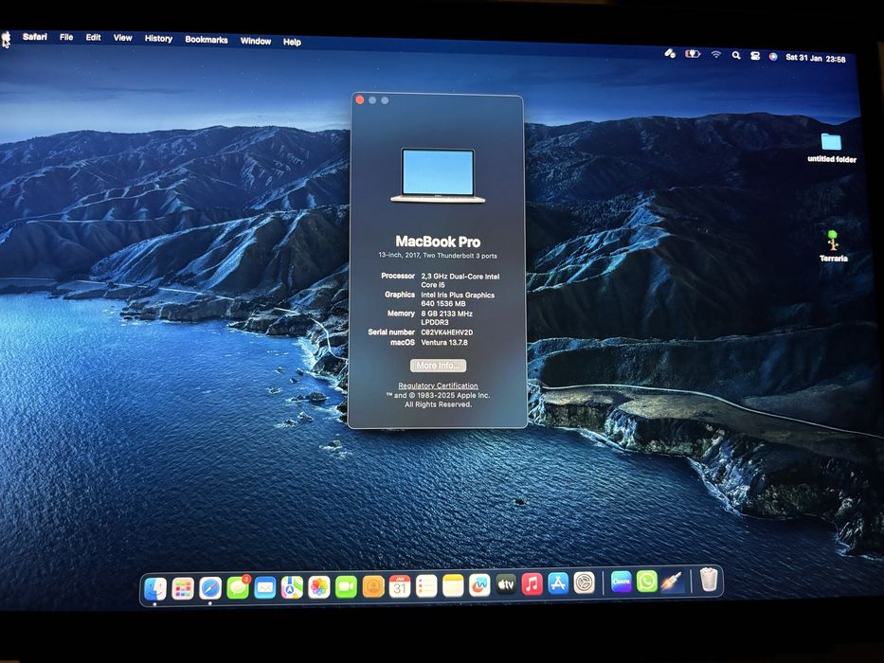Screen dimensions: 884x663
Task: Activate Siri from the menu bar
Action: click(x=773, y=57)
